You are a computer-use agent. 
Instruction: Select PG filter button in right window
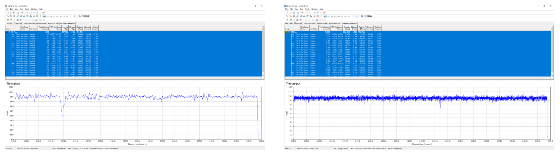(x=345, y=16)
